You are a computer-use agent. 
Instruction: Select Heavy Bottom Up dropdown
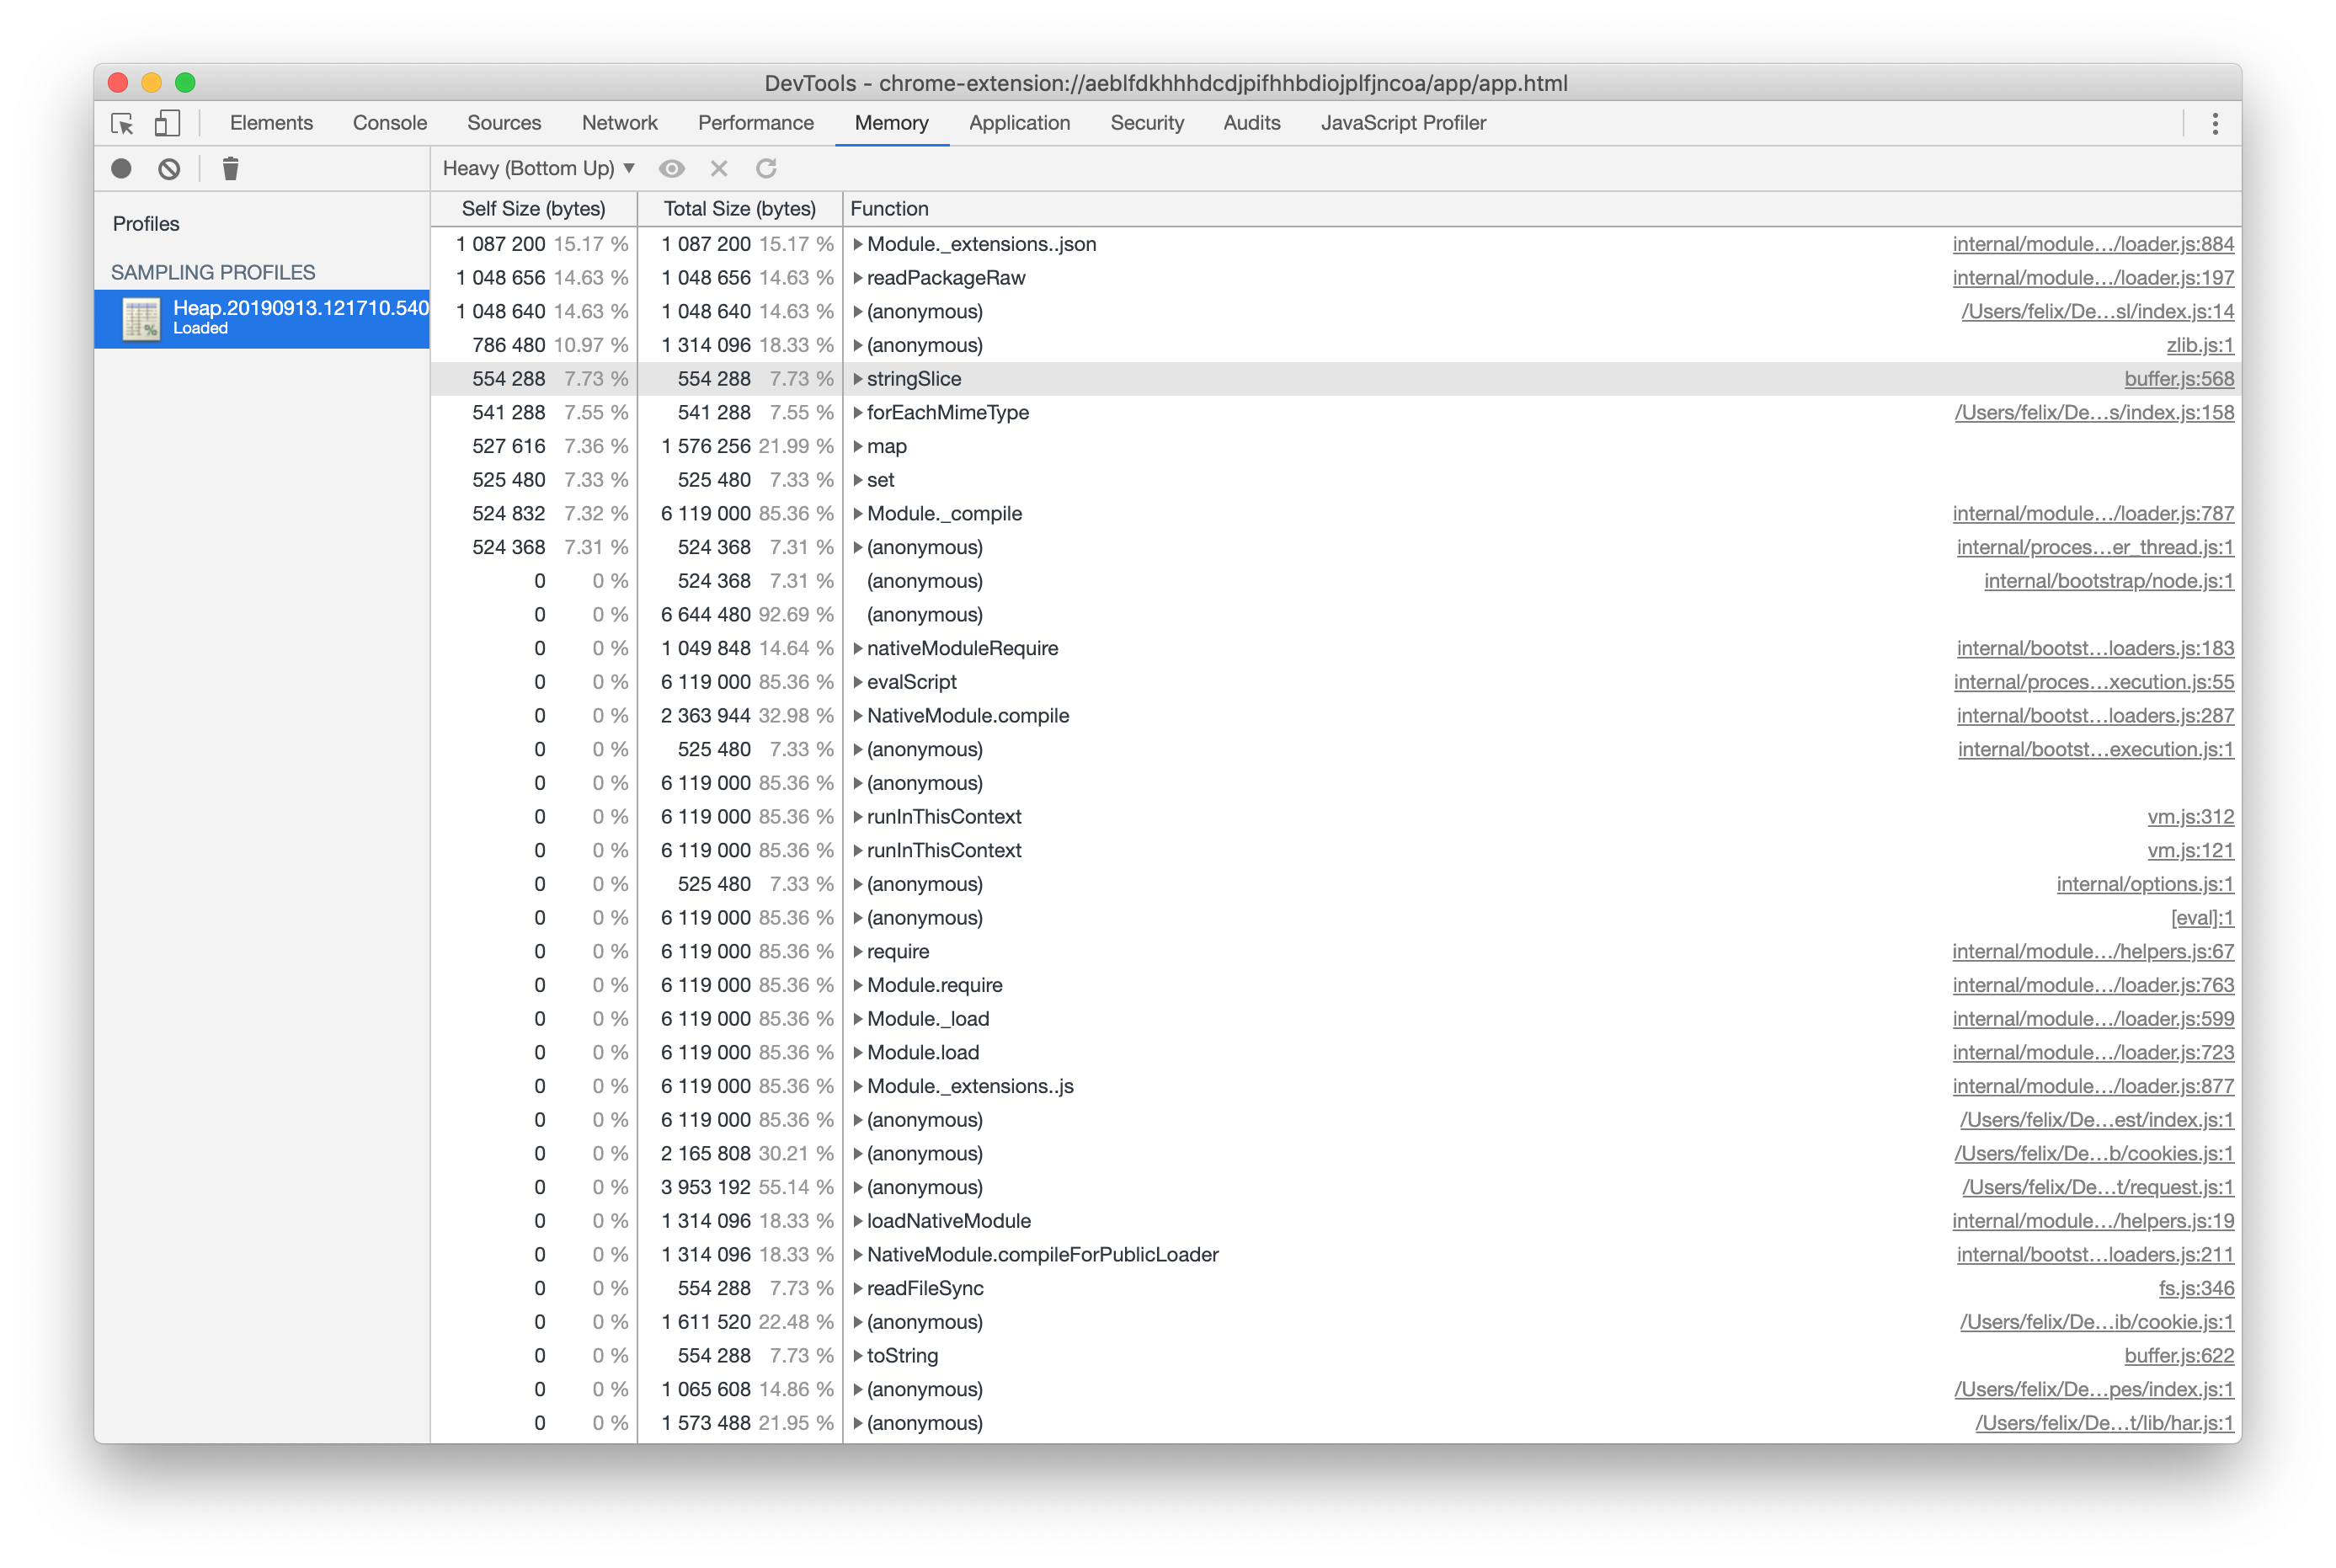pos(542,168)
